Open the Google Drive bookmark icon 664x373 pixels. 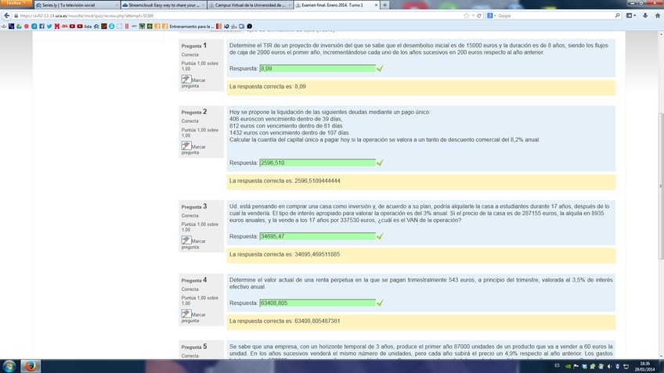coord(19,27)
